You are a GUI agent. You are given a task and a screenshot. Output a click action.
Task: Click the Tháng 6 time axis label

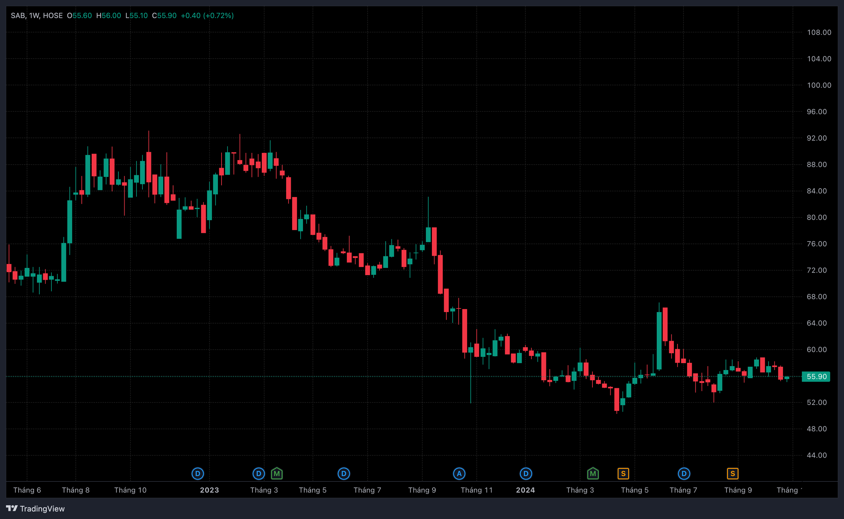[27, 490]
